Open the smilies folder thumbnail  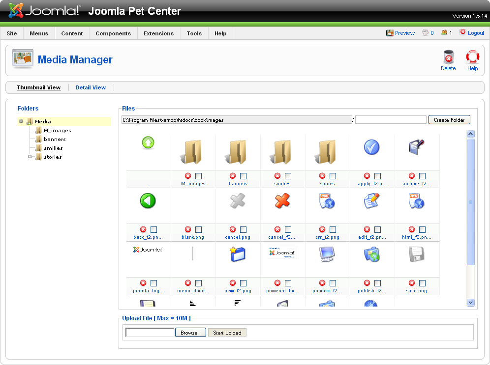click(281, 152)
